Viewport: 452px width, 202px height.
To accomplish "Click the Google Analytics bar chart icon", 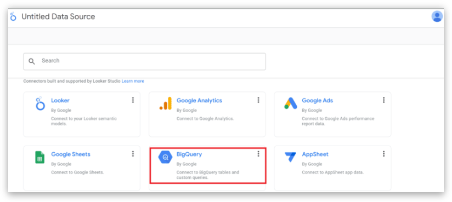I will (x=166, y=103).
